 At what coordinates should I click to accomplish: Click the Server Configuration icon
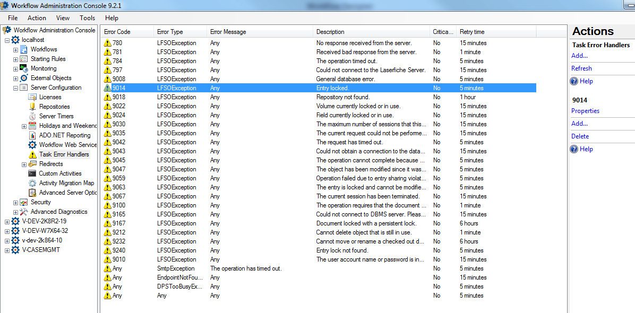tap(24, 88)
